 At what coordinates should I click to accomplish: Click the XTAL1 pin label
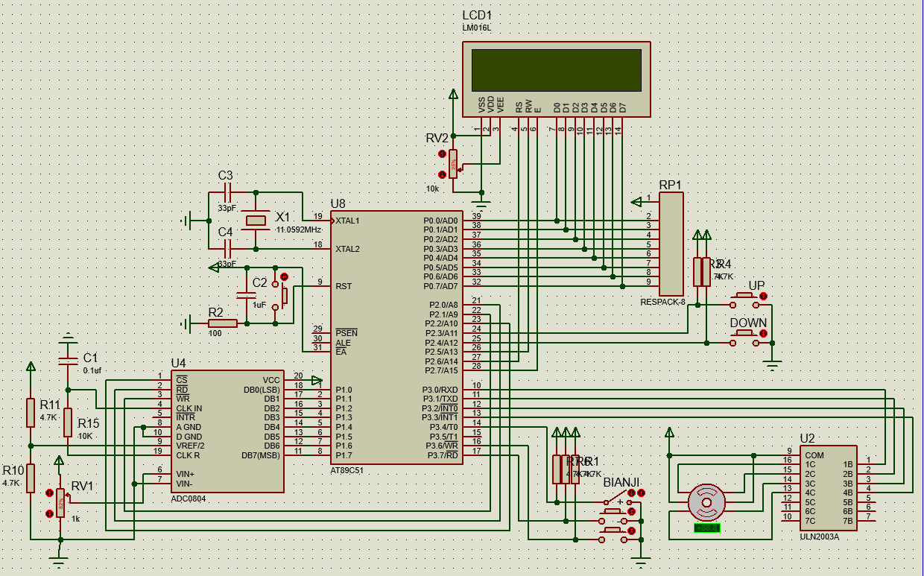[x=347, y=221]
